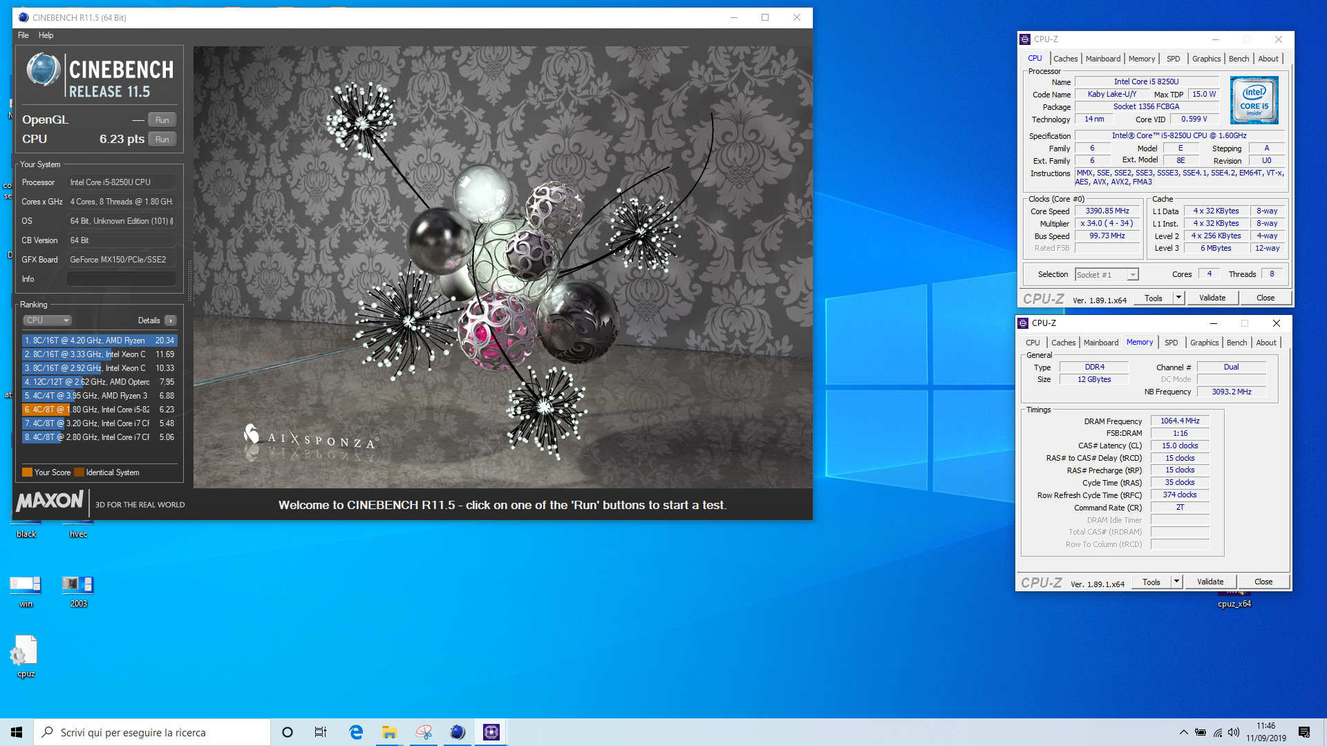Select the win desktop icon
1327x746 pixels.
(x=26, y=591)
